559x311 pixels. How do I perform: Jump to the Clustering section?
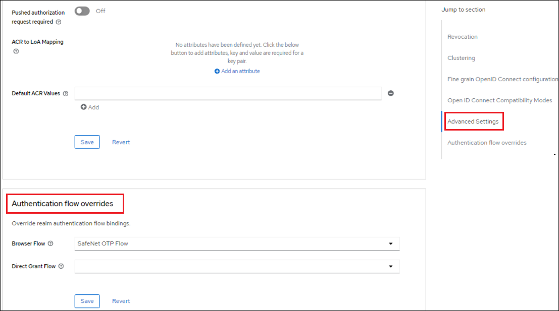point(461,58)
